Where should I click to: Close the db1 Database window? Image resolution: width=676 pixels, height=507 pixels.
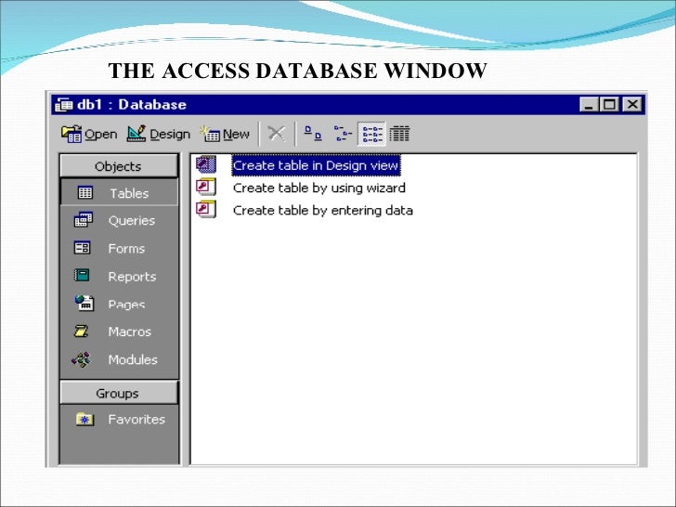632,104
